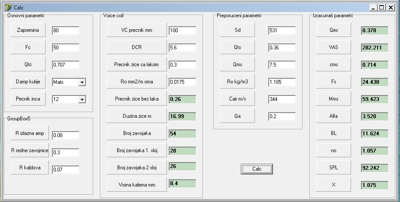The width and height of the screenshot is (400, 202).
Task: Click the Broj zavojaka button
Action: pyautogui.click(x=136, y=133)
